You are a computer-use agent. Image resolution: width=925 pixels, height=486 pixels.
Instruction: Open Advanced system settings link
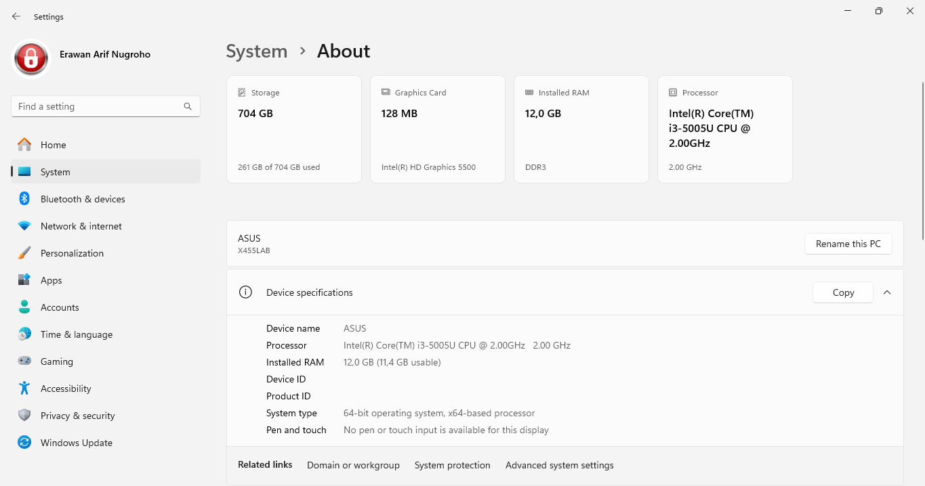pyautogui.click(x=560, y=465)
